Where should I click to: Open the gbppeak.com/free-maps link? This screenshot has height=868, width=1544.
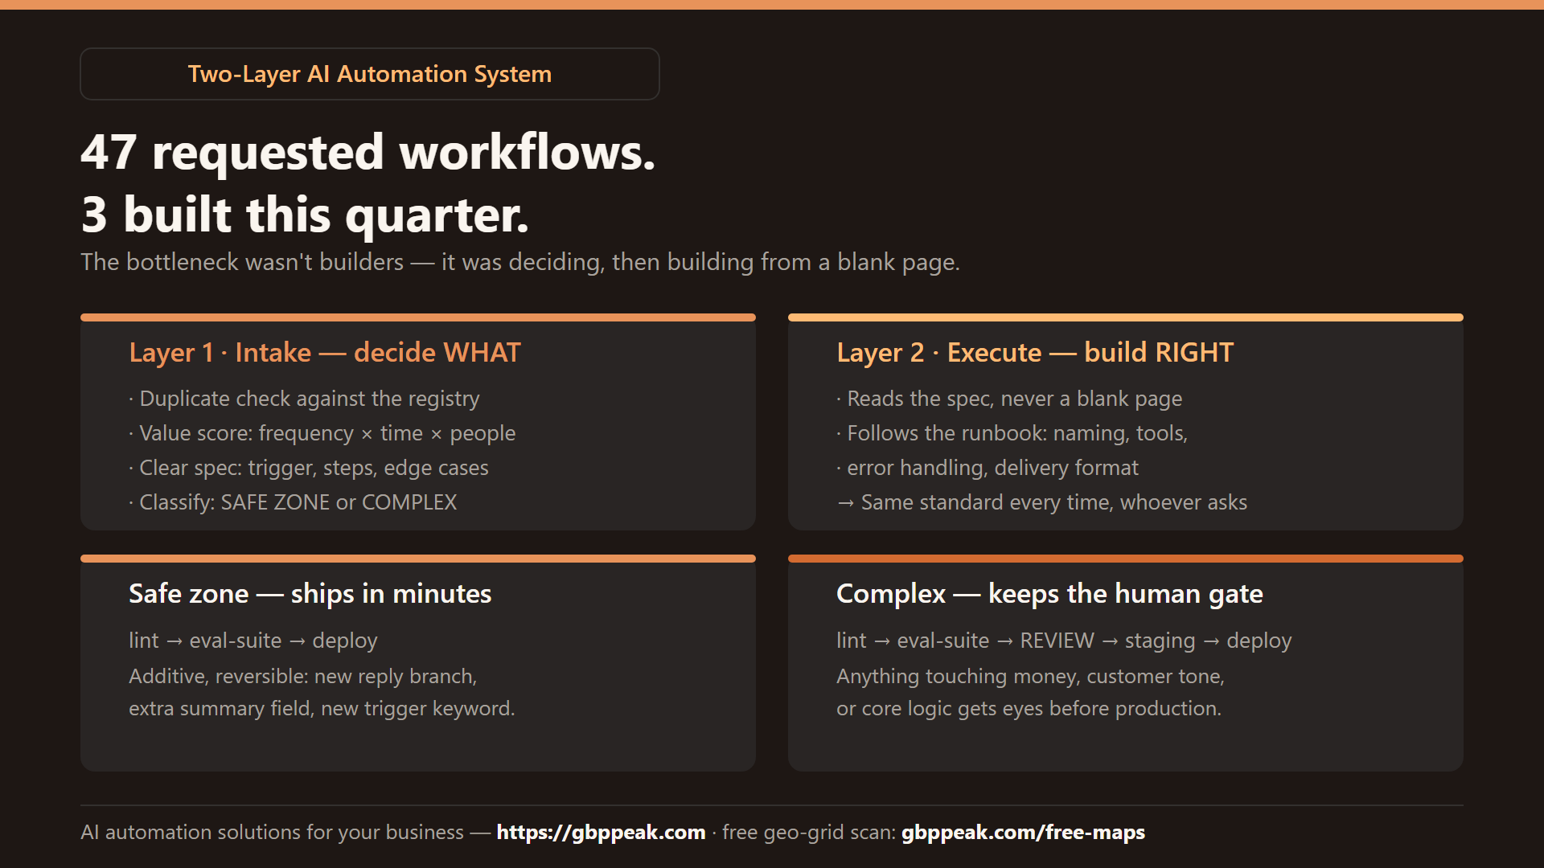tap(1023, 832)
